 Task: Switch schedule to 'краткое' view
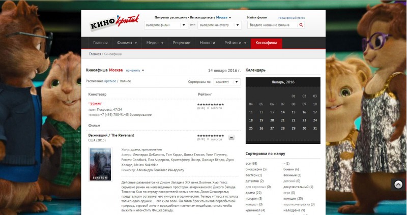[x=110, y=81]
